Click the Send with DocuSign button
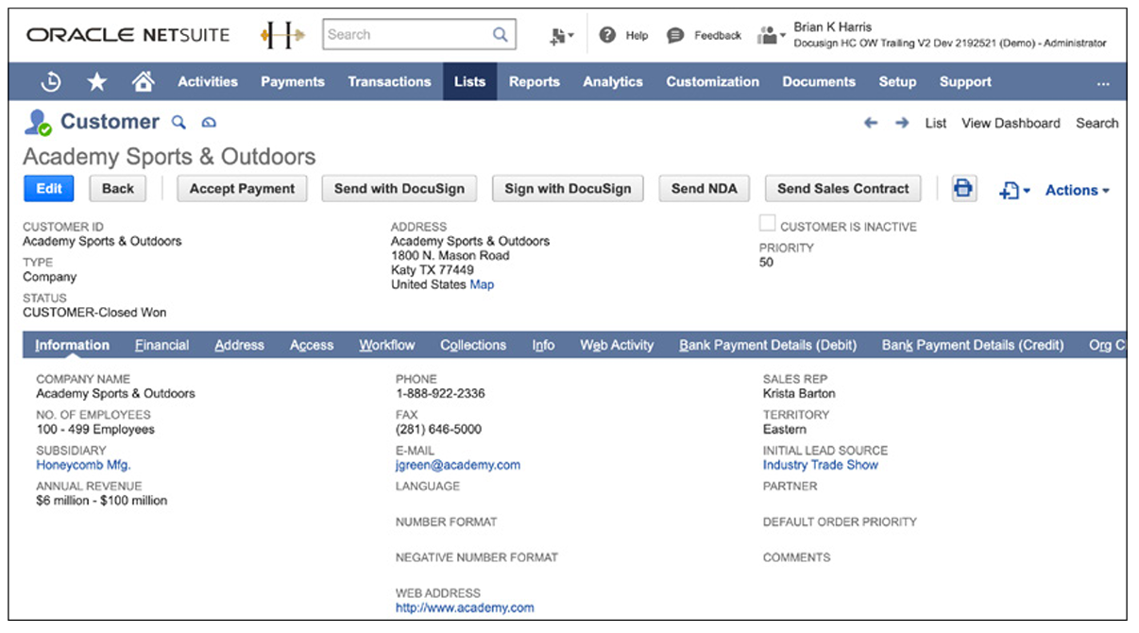 coord(399,188)
